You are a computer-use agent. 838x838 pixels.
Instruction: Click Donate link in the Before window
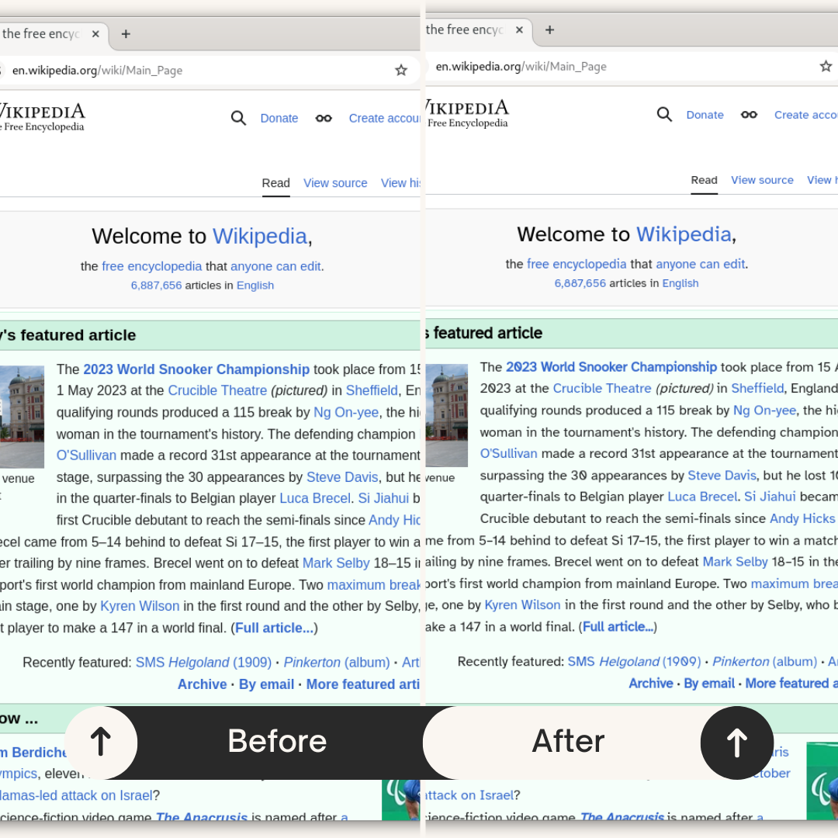click(279, 118)
